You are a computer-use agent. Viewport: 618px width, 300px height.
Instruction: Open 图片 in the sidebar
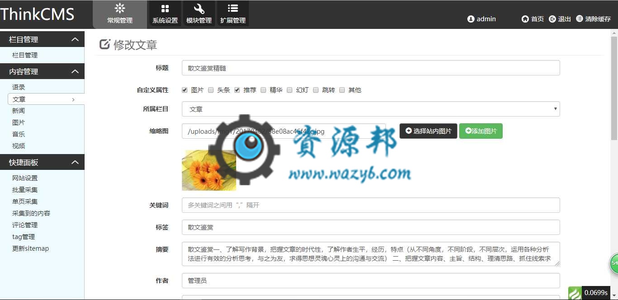coord(19,122)
